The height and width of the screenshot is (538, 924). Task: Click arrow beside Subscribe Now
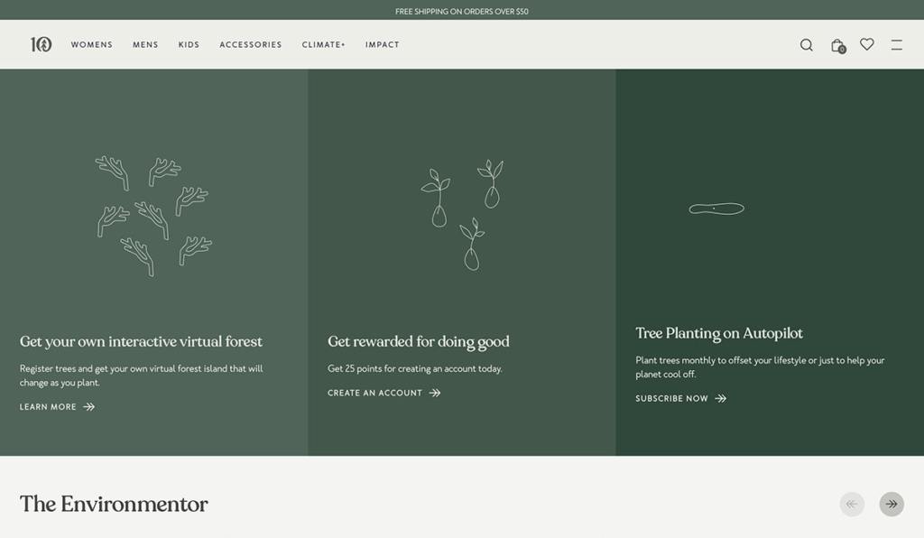720,398
